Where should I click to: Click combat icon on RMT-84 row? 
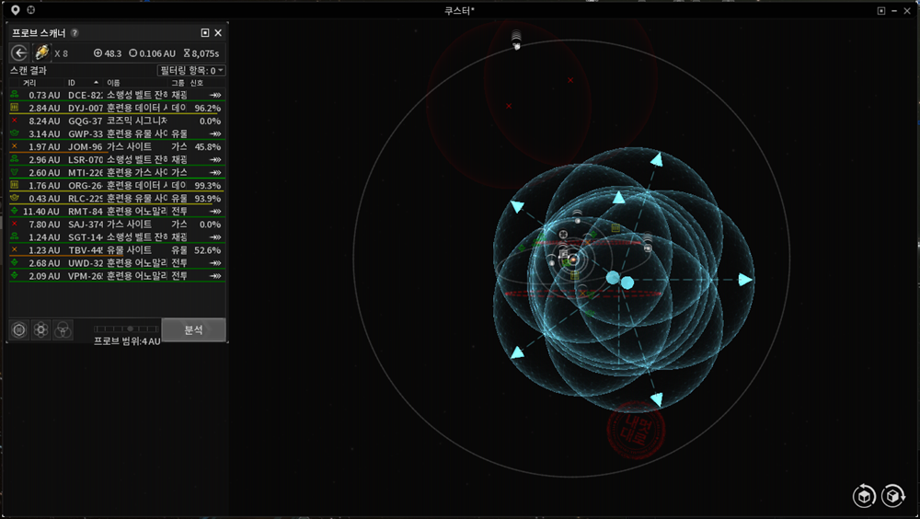click(x=15, y=211)
